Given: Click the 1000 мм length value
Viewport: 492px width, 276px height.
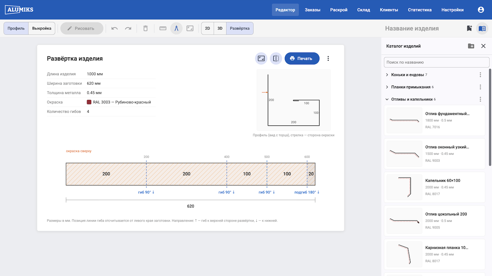Looking at the screenshot, I should point(95,74).
